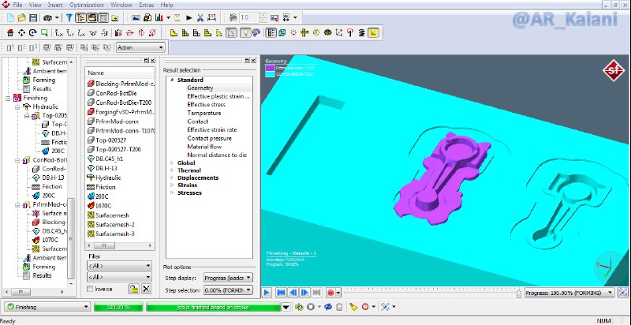The image size is (631, 325).
Task: Toggle the tree view panel button
Action: 81,17
